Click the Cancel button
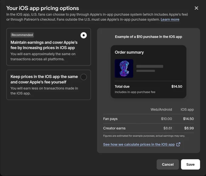 coord(168,164)
